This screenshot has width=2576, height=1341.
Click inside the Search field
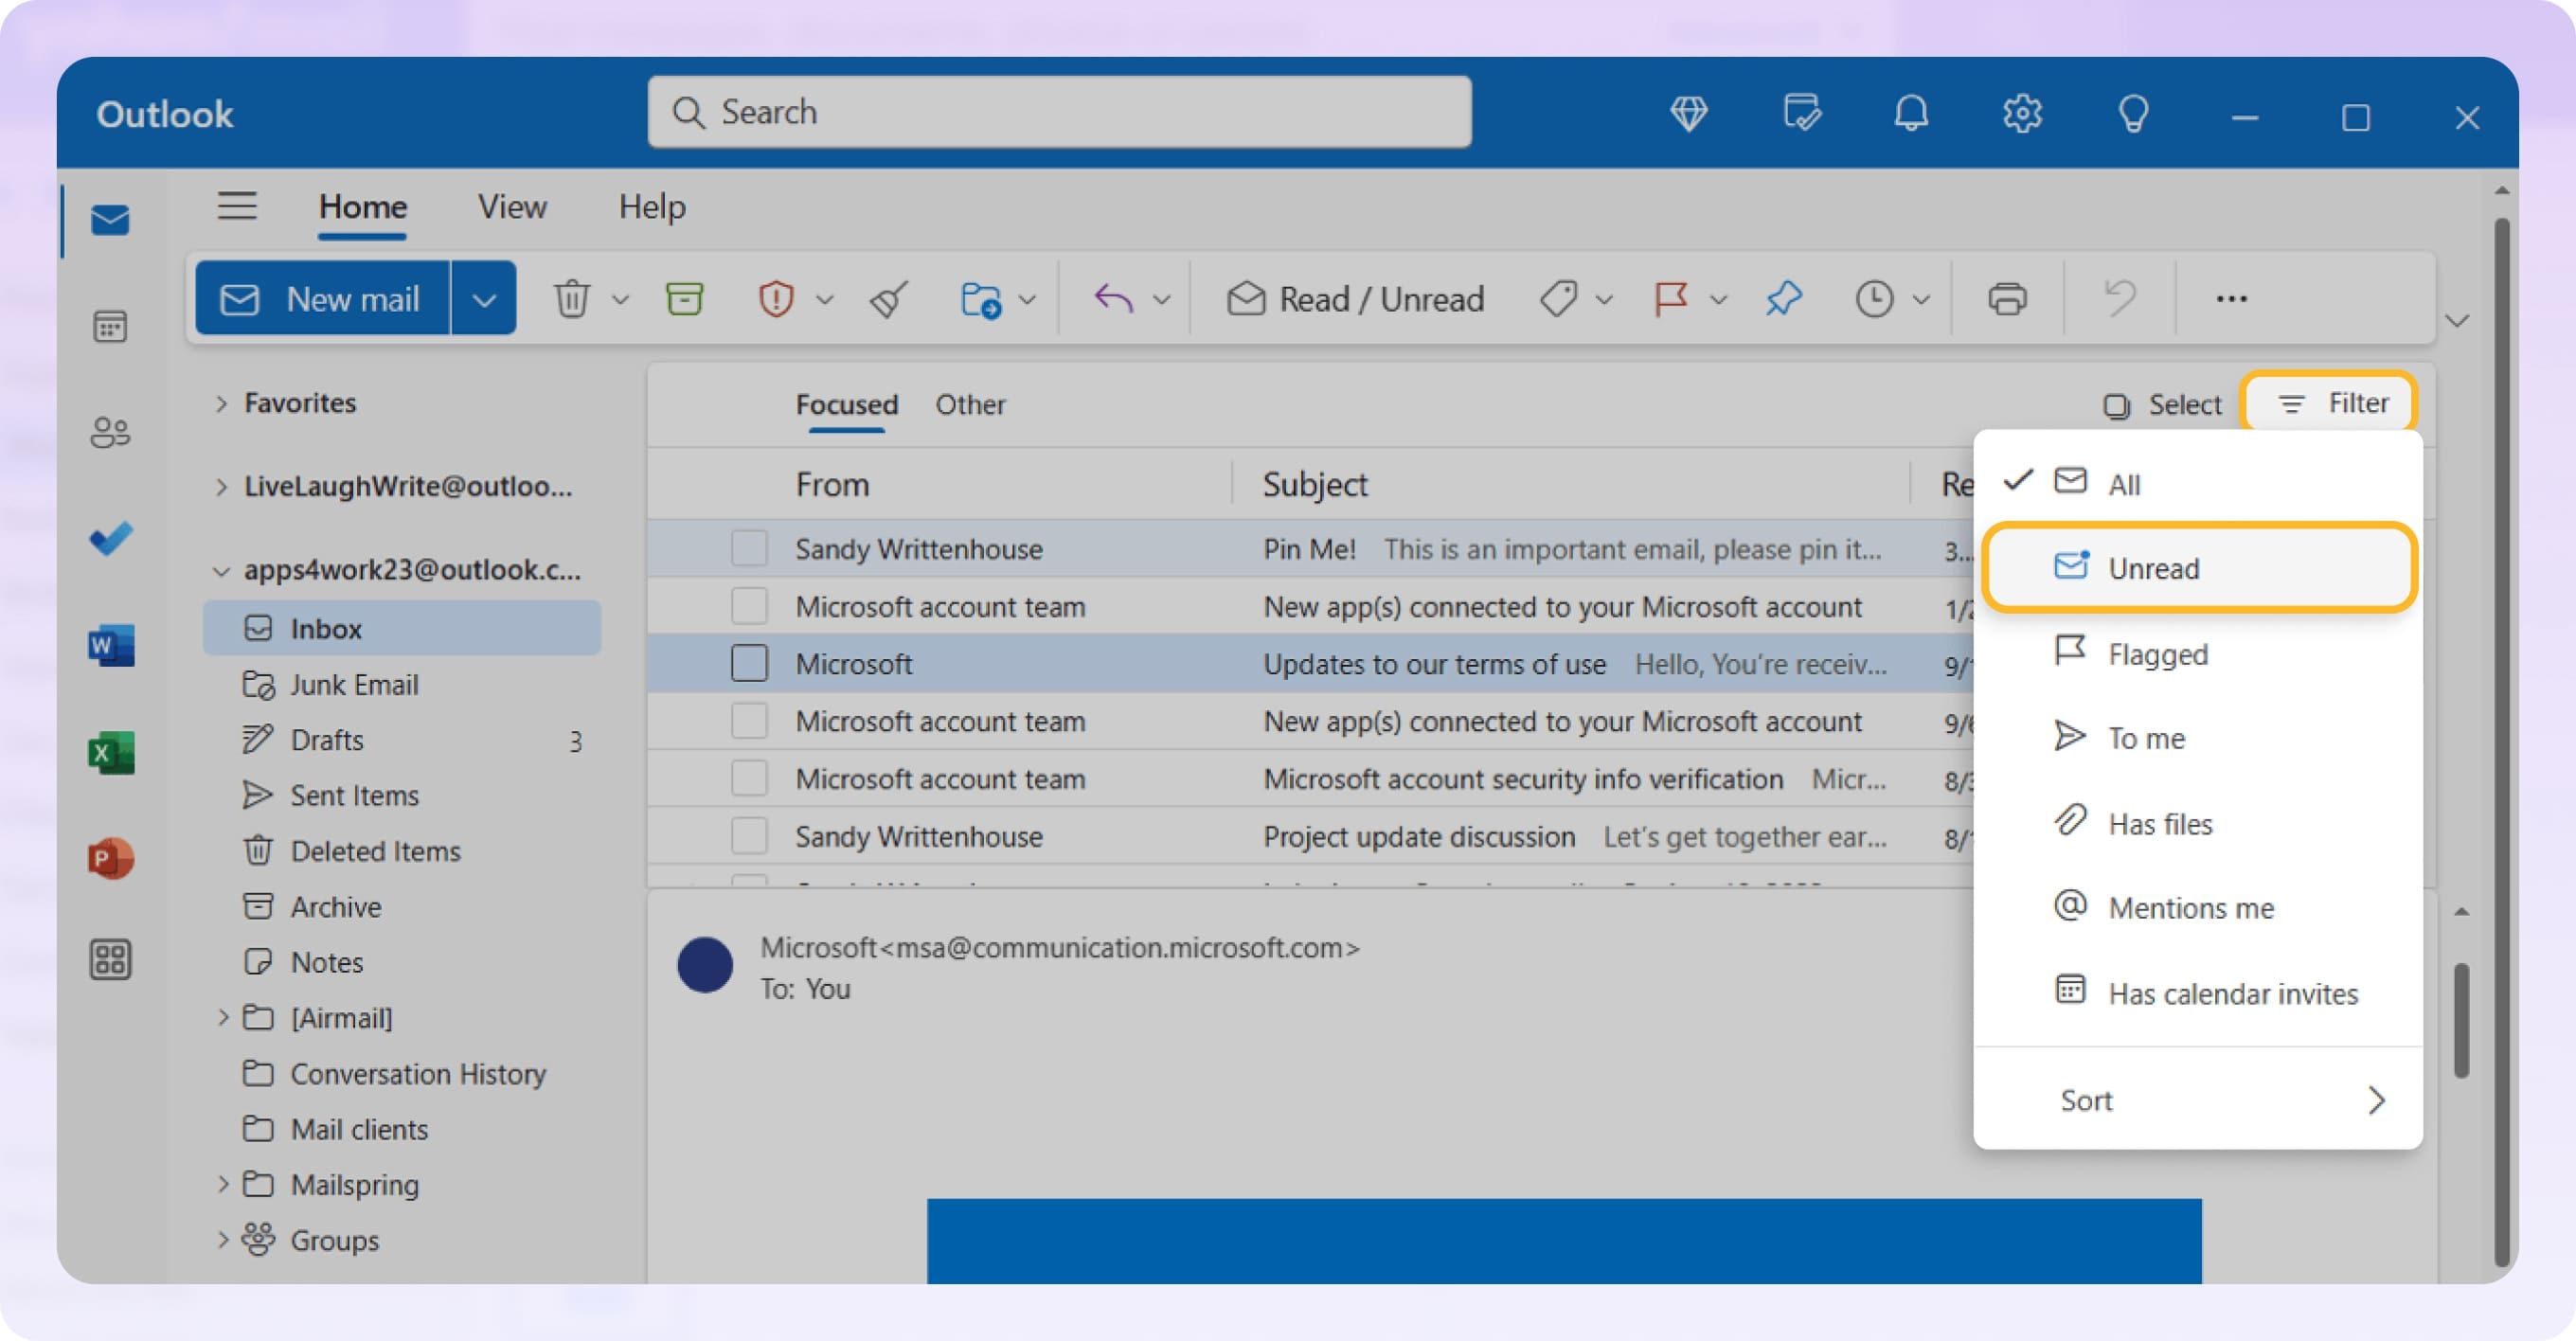[1058, 112]
